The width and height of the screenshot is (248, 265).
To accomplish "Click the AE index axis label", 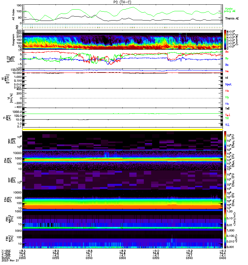I will click(x=14, y=15).
